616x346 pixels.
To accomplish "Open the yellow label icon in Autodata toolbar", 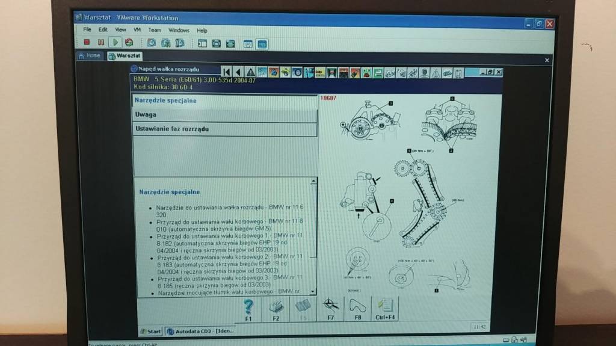I will click(320, 73).
